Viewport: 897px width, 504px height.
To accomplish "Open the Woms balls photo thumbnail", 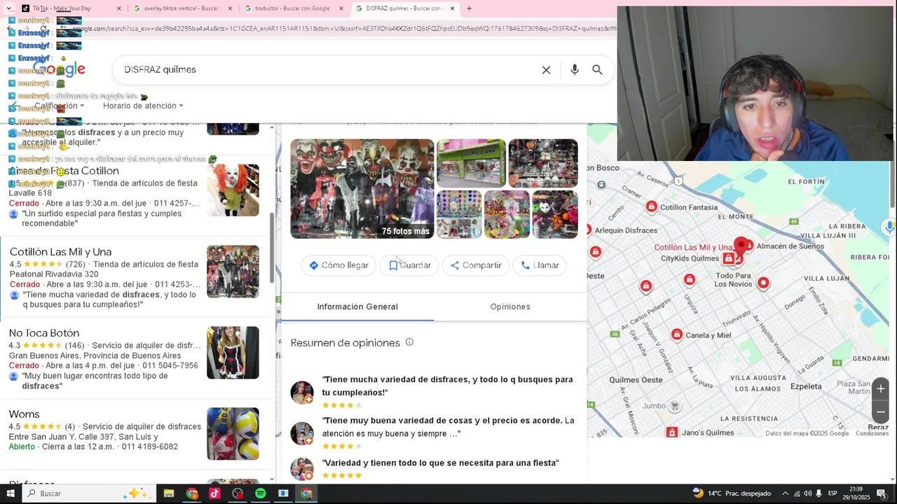I will [233, 434].
